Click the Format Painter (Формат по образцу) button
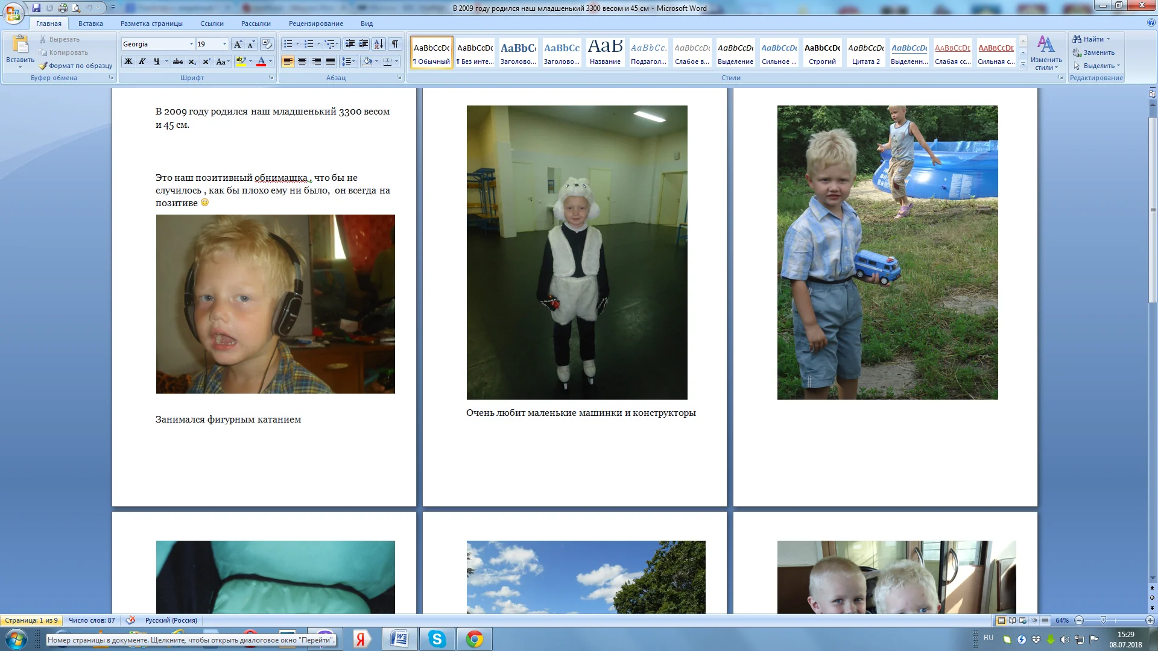1158x651 pixels. point(75,66)
